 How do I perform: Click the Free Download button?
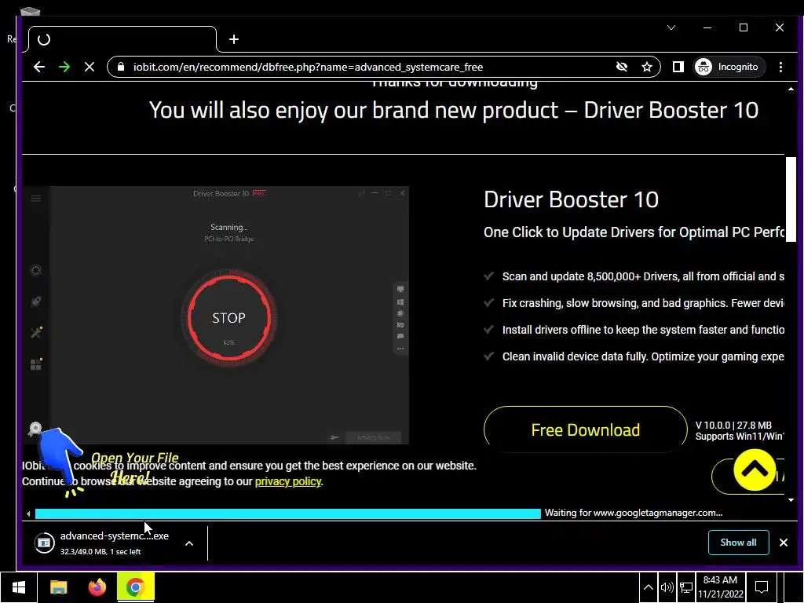tap(585, 429)
